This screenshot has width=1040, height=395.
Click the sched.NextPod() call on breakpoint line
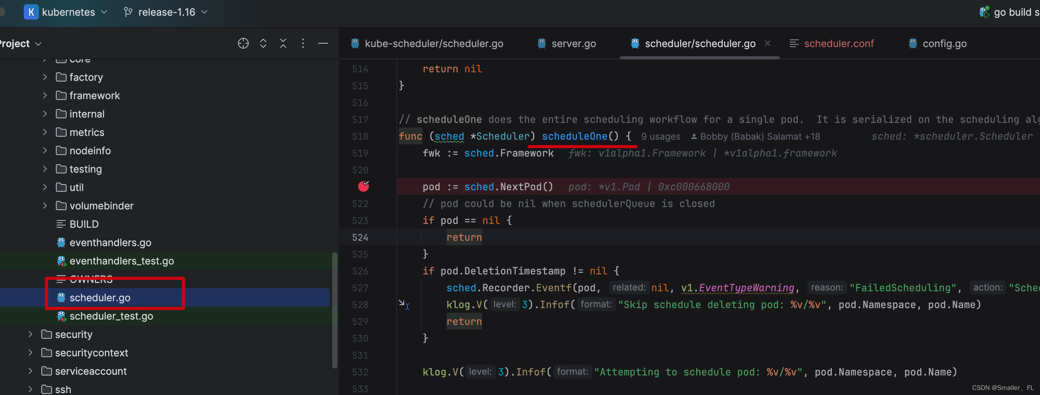508,187
